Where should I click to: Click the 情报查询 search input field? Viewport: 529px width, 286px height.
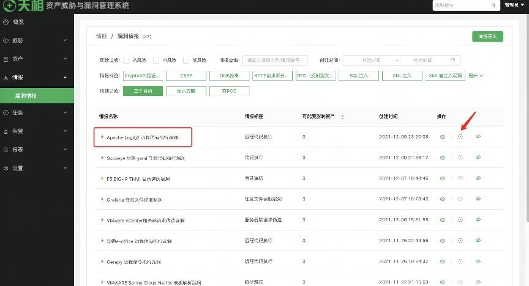tap(277, 61)
